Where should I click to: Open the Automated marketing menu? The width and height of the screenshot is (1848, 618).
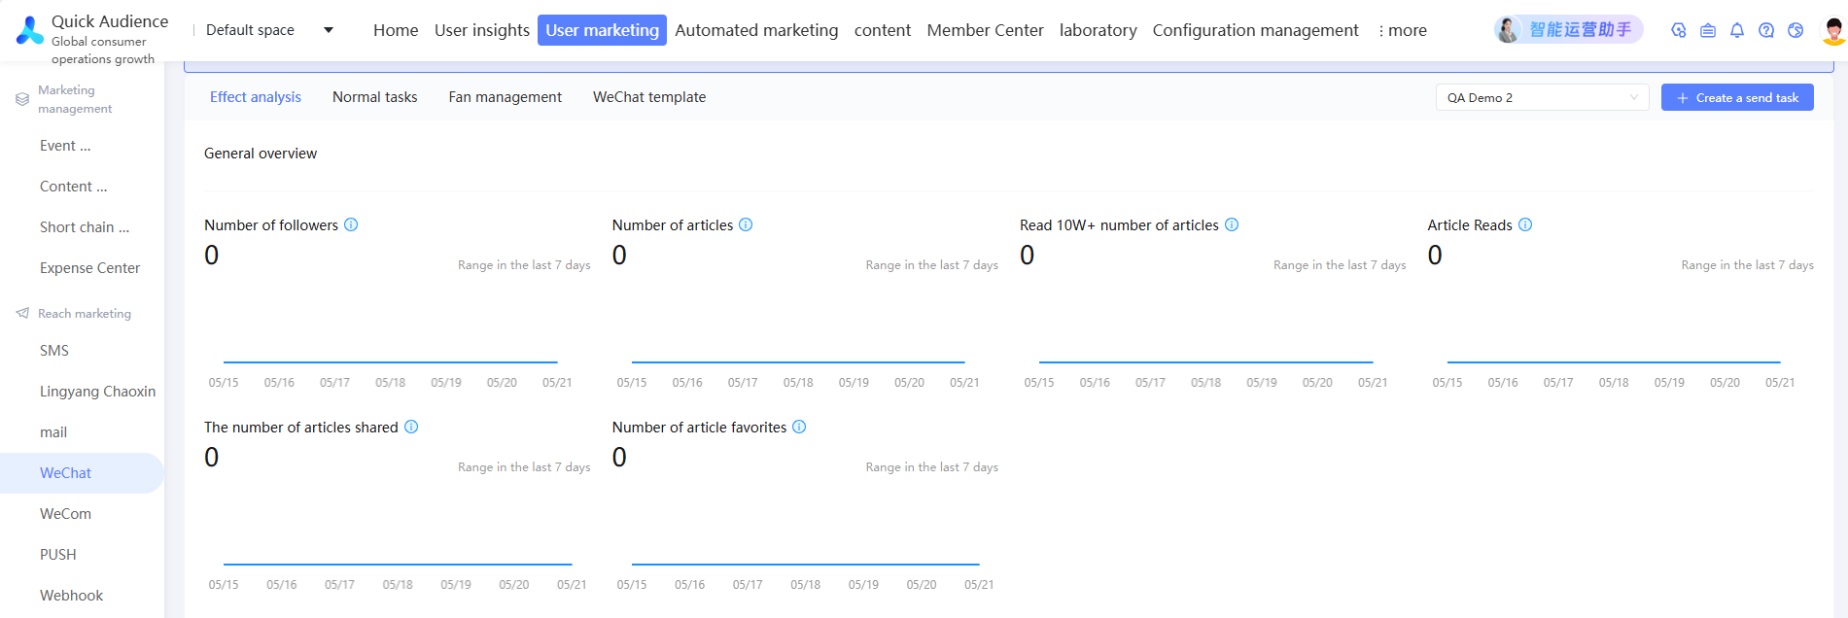point(756,30)
